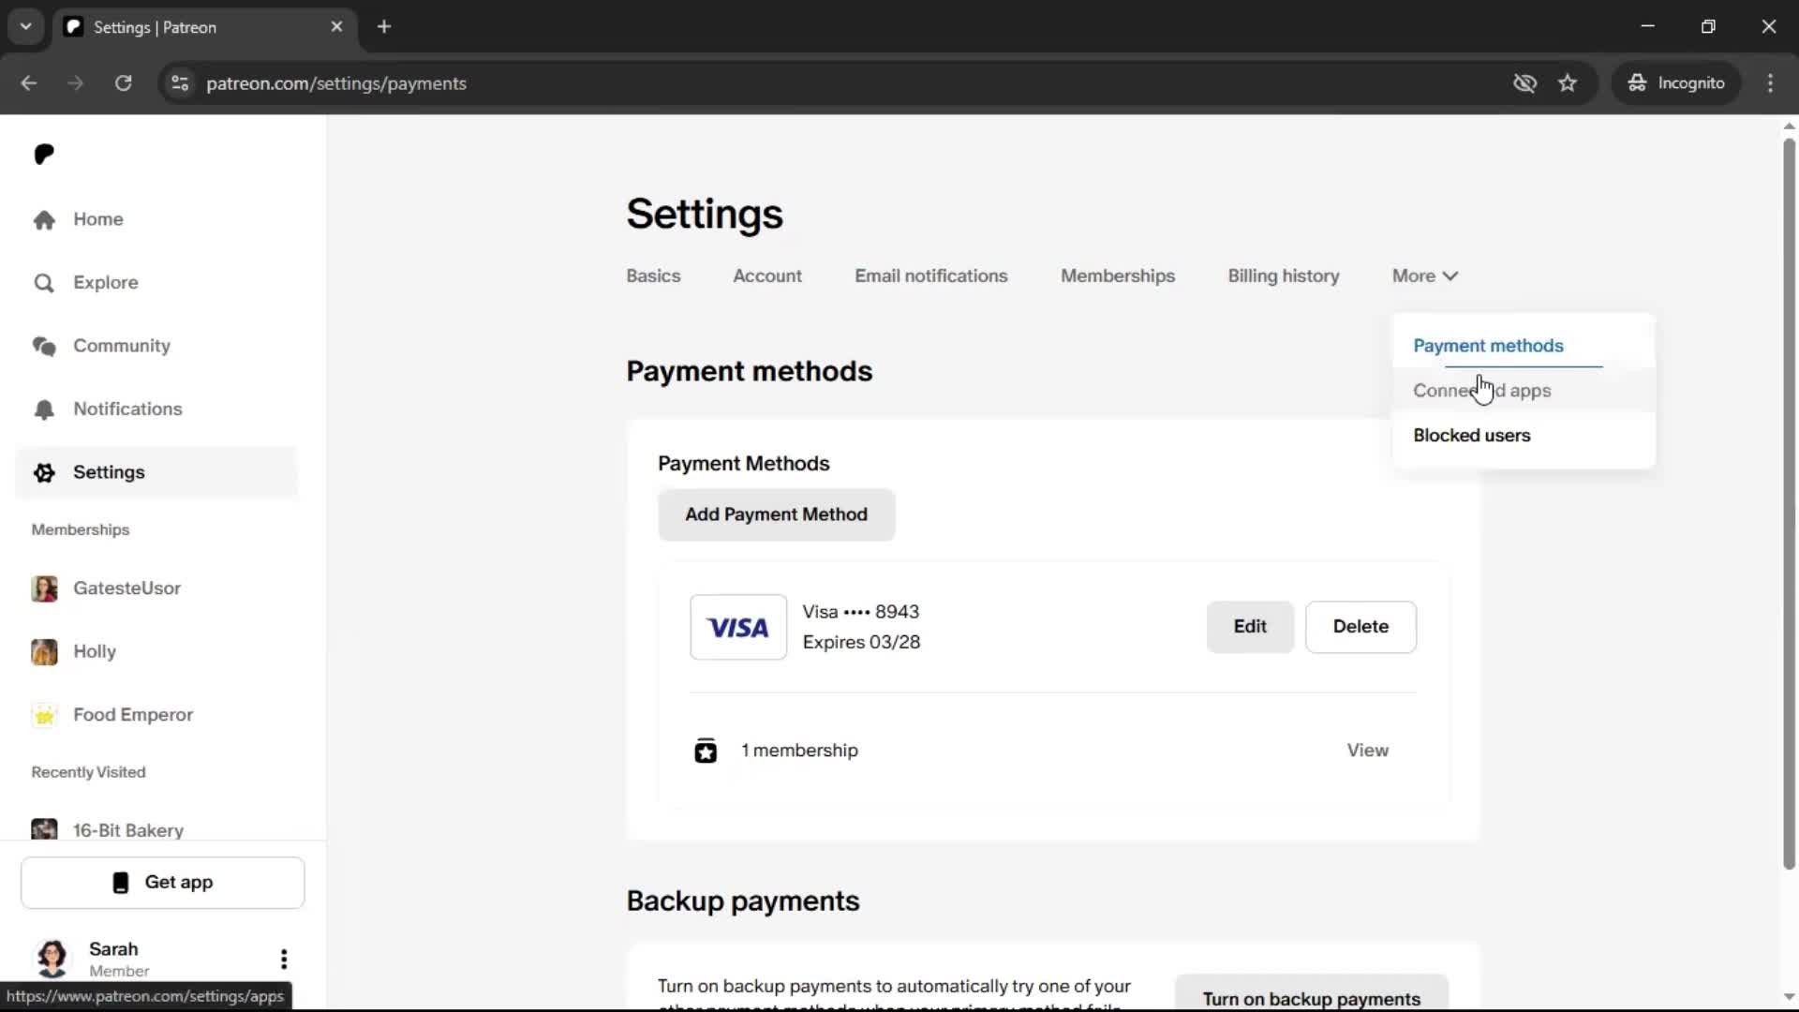This screenshot has width=1799, height=1012.
Task: Open site information icon in address bar
Action: pos(180,83)
